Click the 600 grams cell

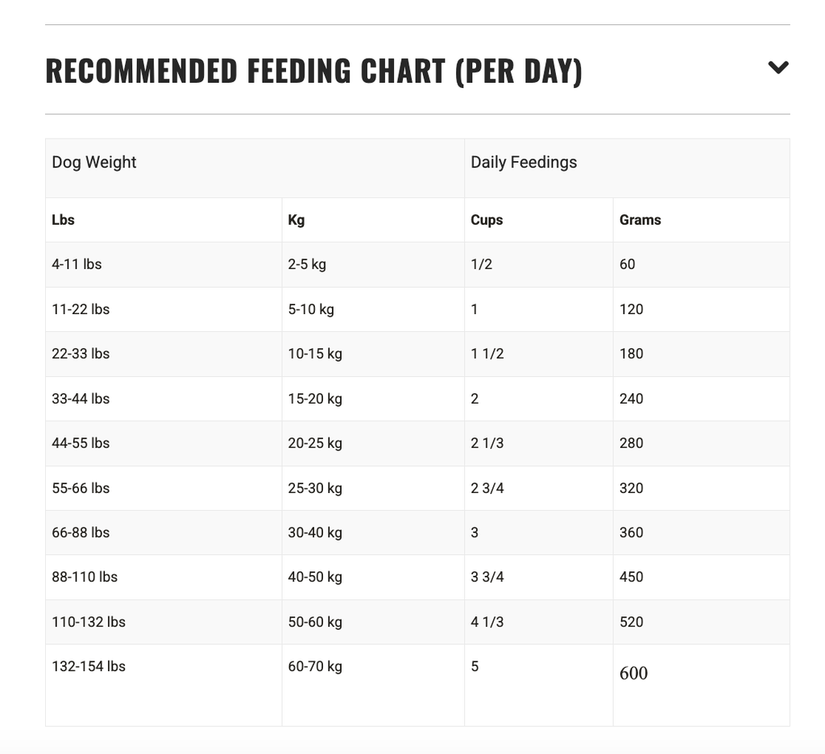tap(633, 673)
